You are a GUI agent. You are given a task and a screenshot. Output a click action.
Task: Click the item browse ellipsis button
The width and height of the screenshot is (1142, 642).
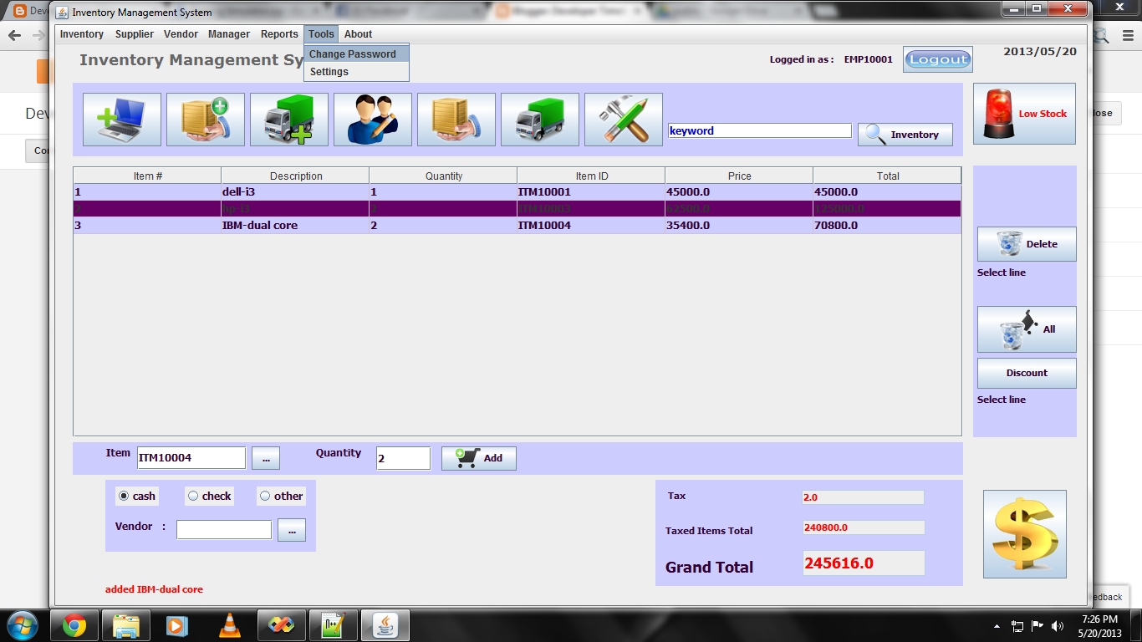[266, 458]
